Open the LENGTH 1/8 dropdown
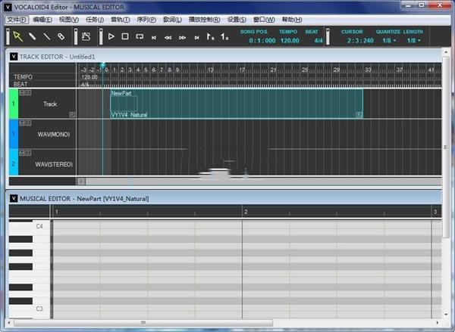The image size is (455, 332). tap(414, 41)
